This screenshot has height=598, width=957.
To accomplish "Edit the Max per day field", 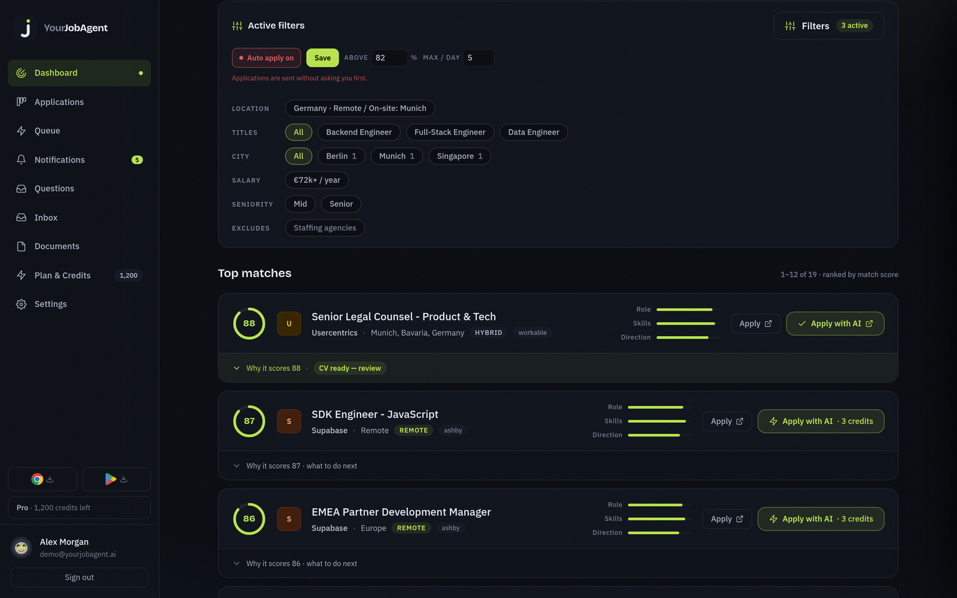I will coord(478,58).
